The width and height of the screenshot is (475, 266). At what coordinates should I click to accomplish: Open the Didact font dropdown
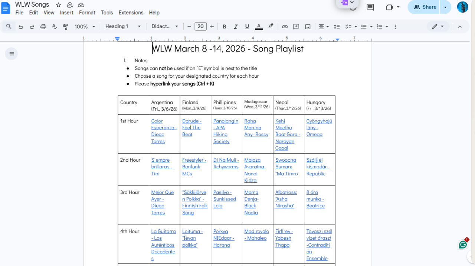tap(165, 27)
